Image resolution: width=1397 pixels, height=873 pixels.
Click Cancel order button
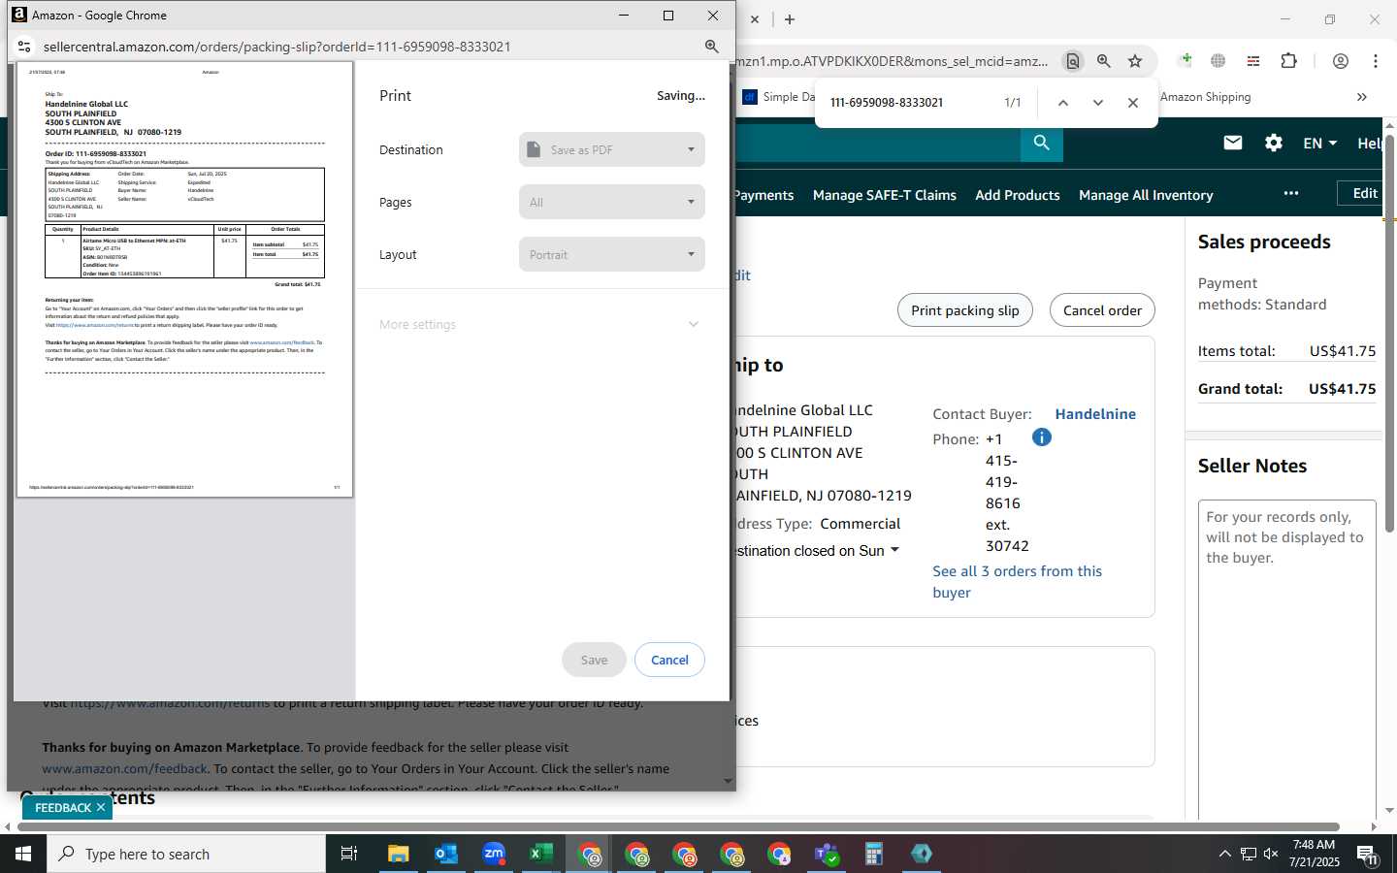1102,310
